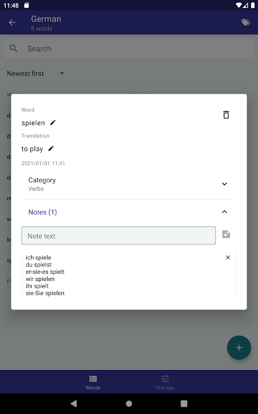Focus the Note text field
The width and height of the screenshot is (258, 414).
119,235
